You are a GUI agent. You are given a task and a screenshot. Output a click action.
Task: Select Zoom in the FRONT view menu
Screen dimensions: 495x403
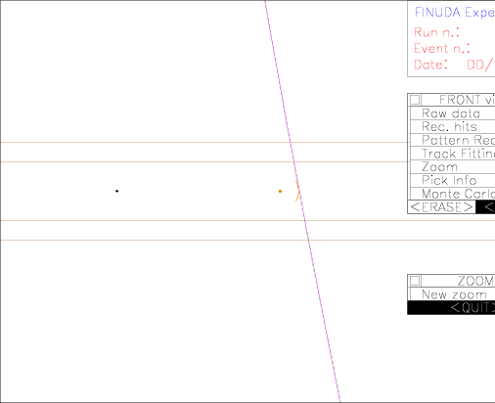pos(453,167)
